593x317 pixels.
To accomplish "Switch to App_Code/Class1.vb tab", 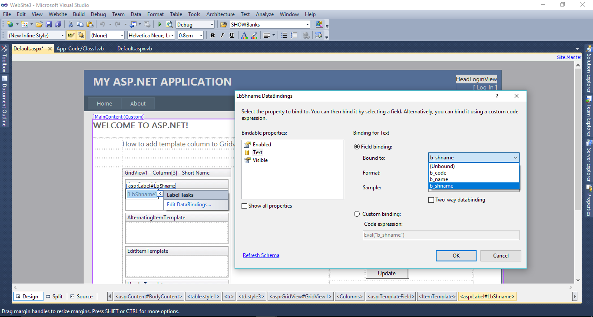I will (x=80, y=49).
